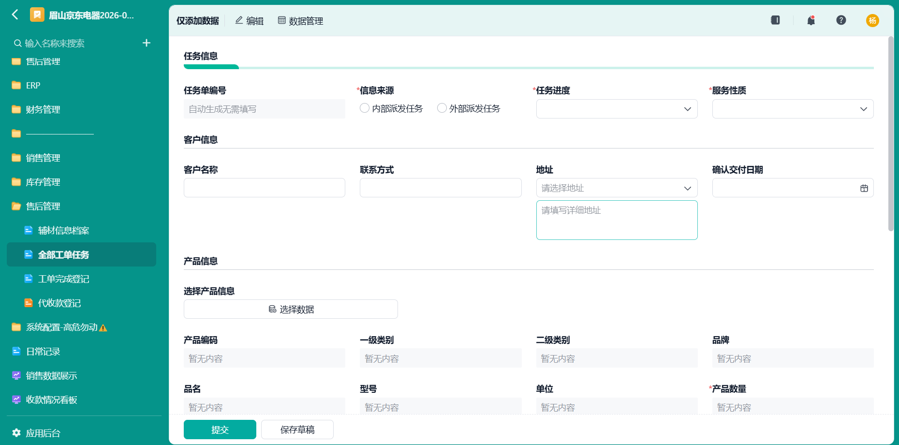The height and width of the screenshot is (445, 899).
Task: Focus the 请填写详细地址 text area
Action: pos(617,220)
